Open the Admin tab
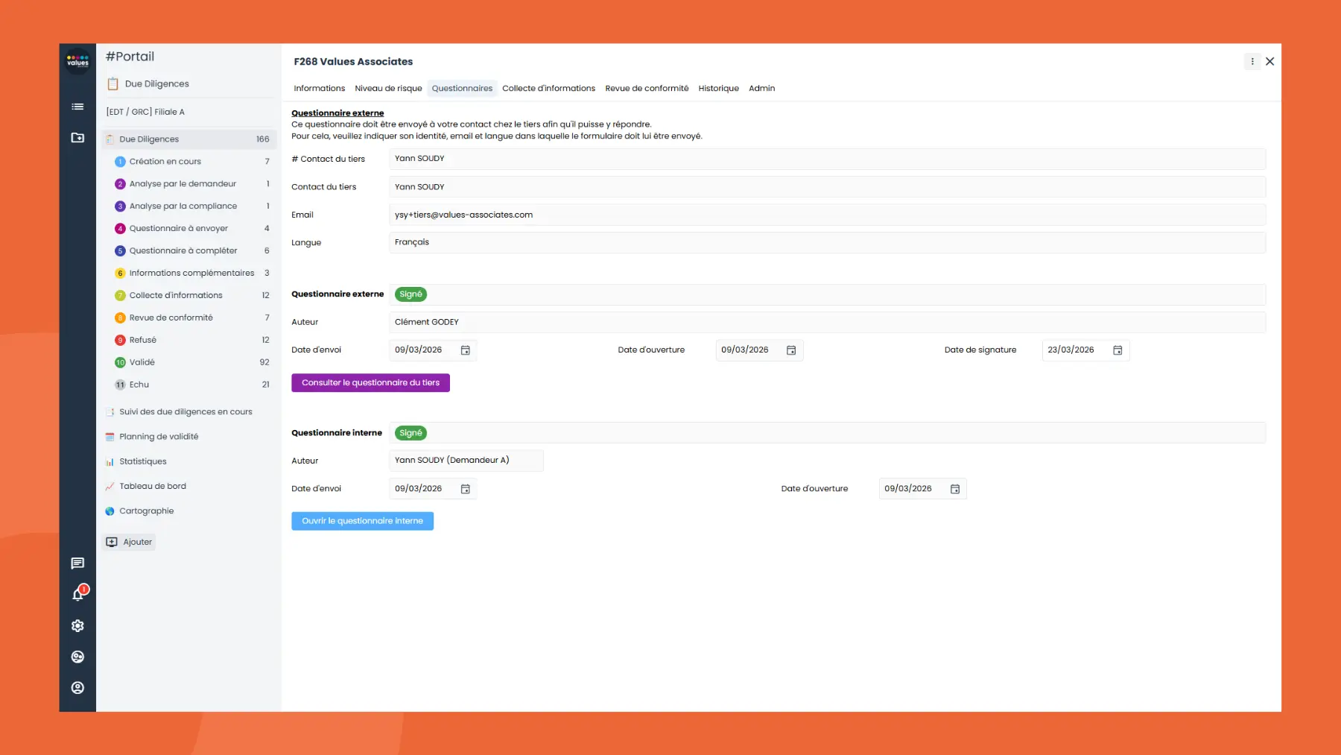The height and width of the screenshot is (755, 1341). pyautogui.click(x=761, y=88)
